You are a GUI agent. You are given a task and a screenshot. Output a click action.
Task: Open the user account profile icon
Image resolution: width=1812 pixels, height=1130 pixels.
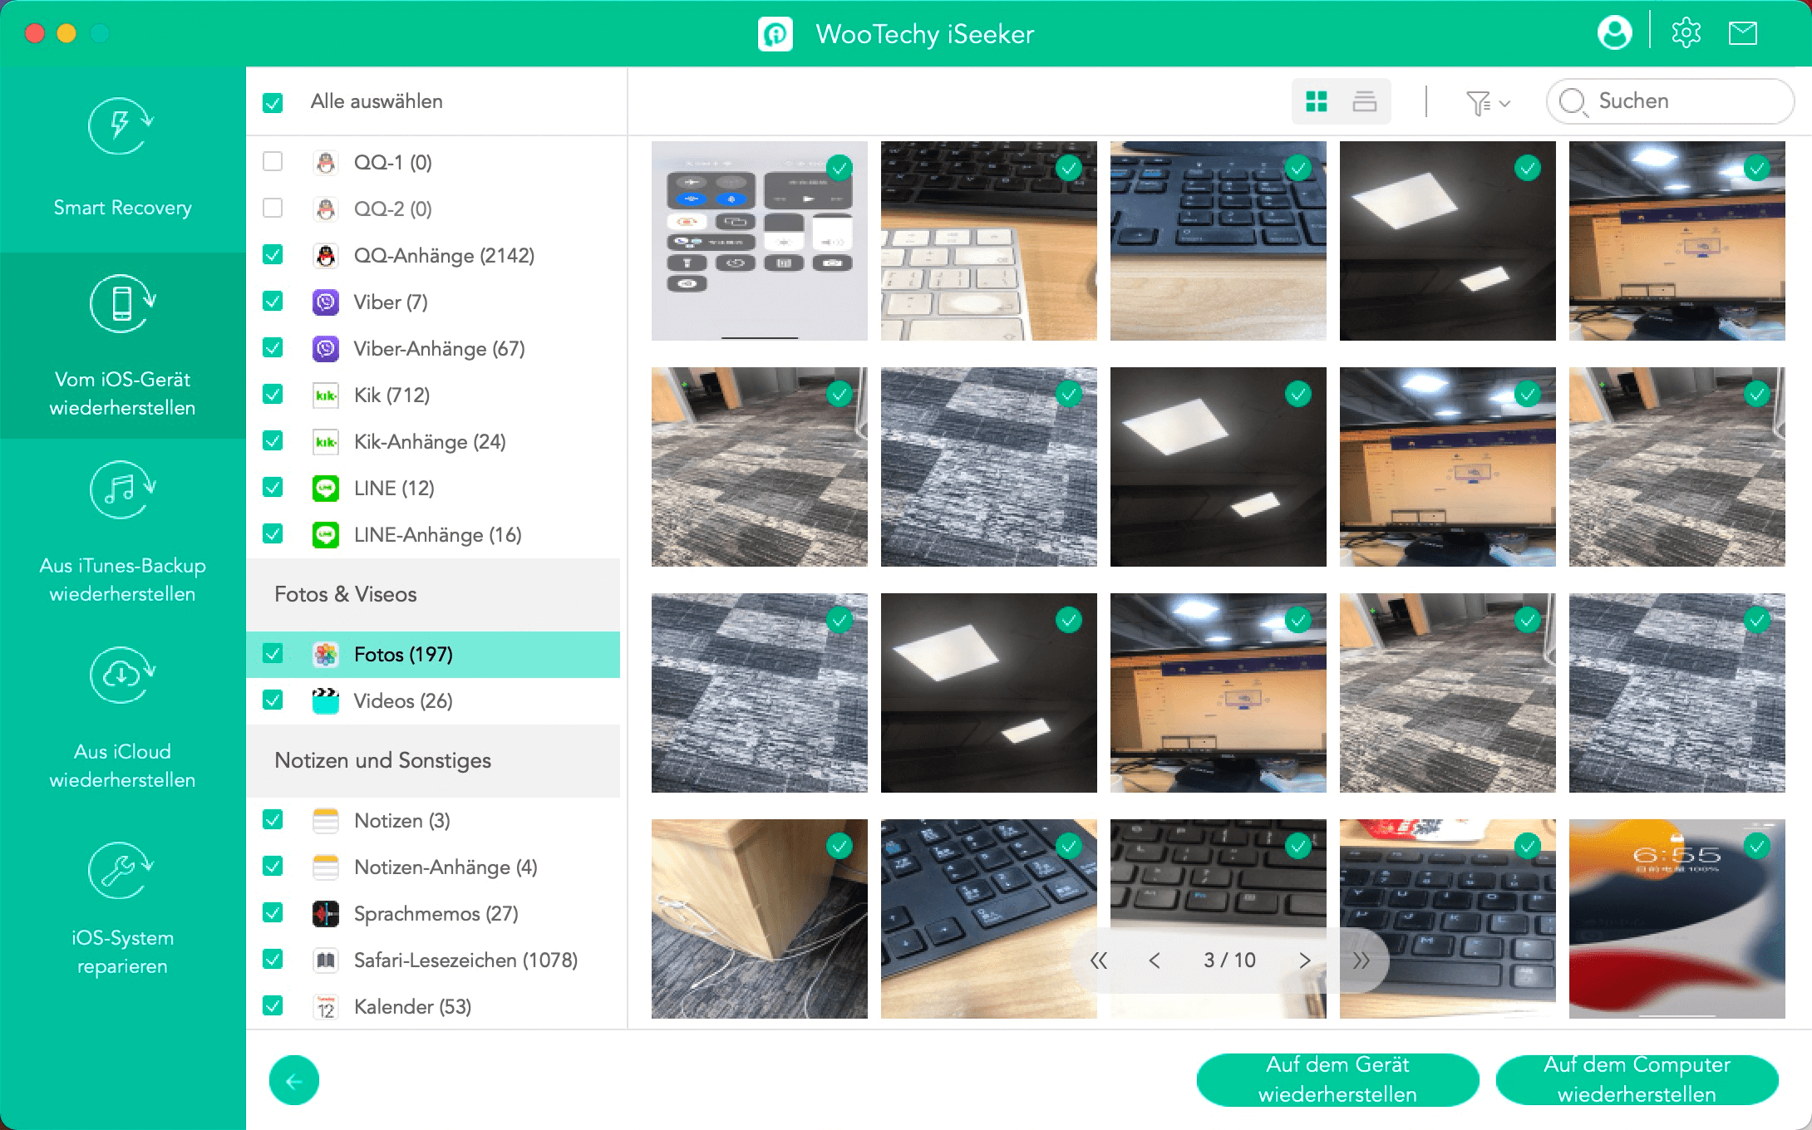1614,33
